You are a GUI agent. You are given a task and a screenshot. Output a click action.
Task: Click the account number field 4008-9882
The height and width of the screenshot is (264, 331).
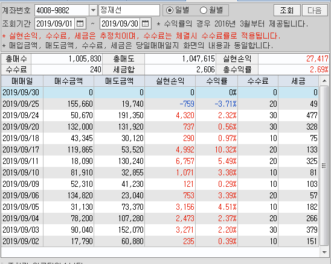click(62, 10)
